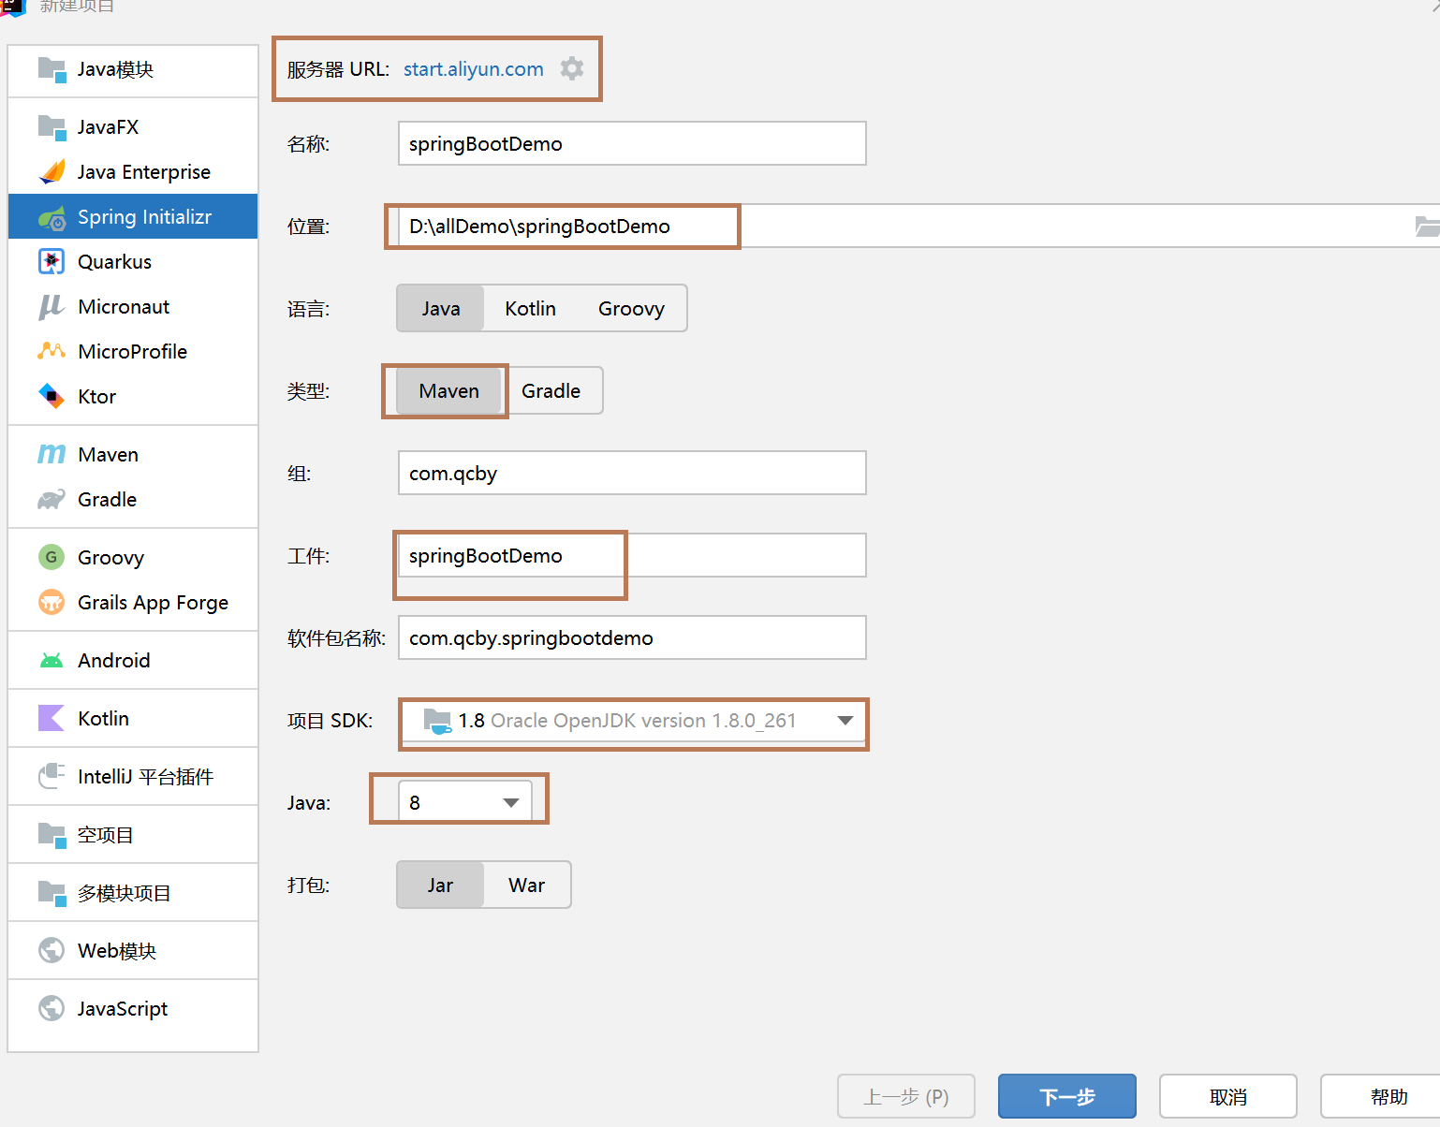Screen dimensions: 1440x1127
Task: Choose Gradle project type
Action: (x=551, y=391)
